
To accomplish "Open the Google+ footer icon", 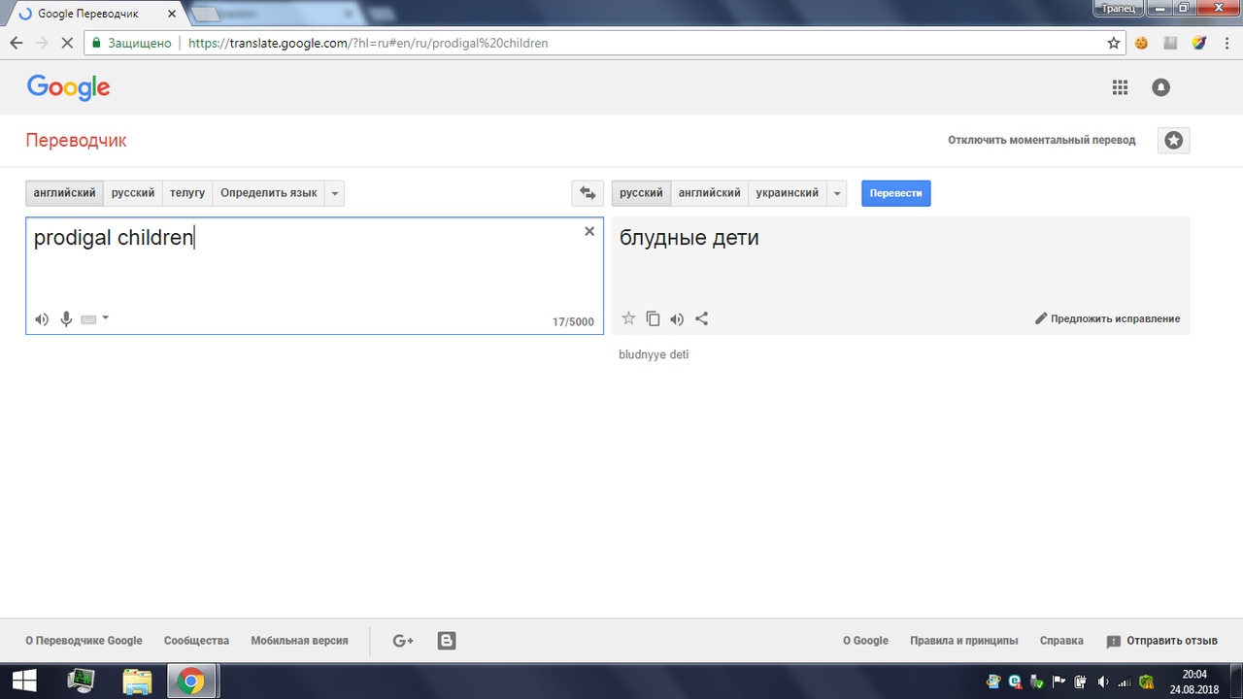I will [403, 641].
